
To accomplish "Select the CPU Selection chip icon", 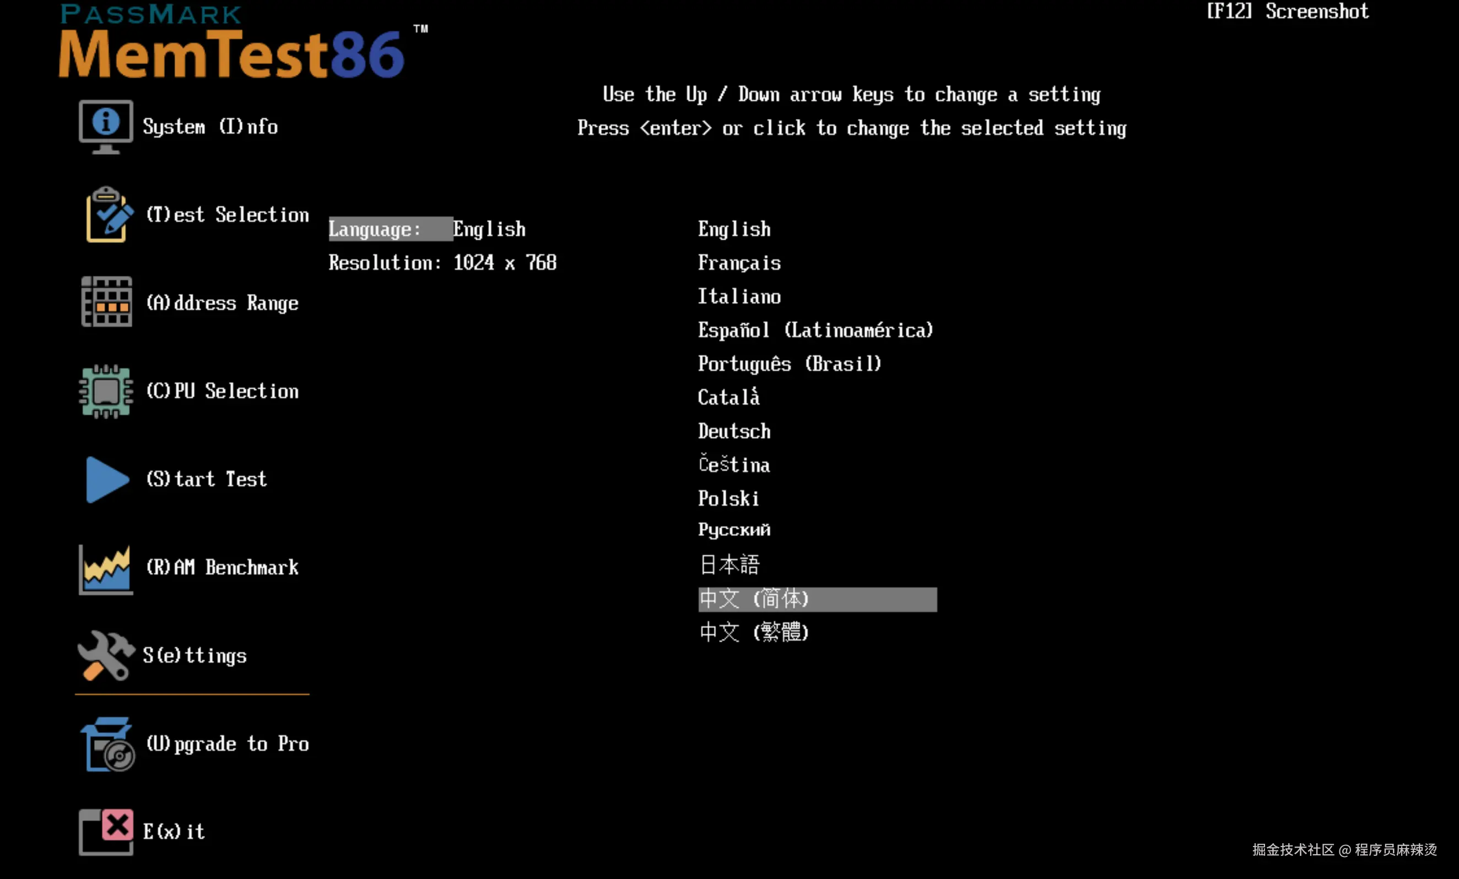I will tap(106, 391).
